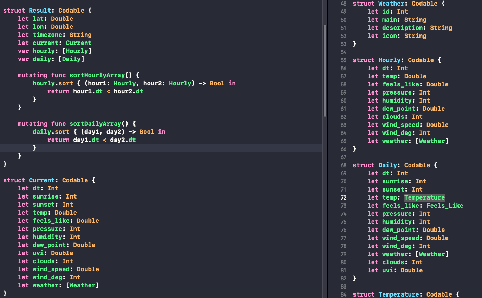482x298 pixels.
Task: Click 'icon' property on line 52
Action: tap(390, 36)
